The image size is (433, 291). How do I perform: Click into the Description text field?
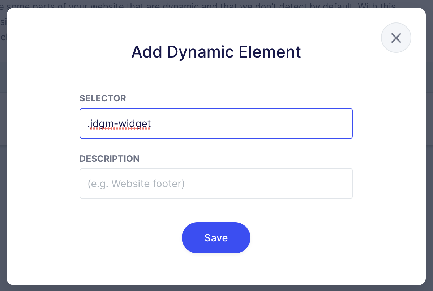216,184
